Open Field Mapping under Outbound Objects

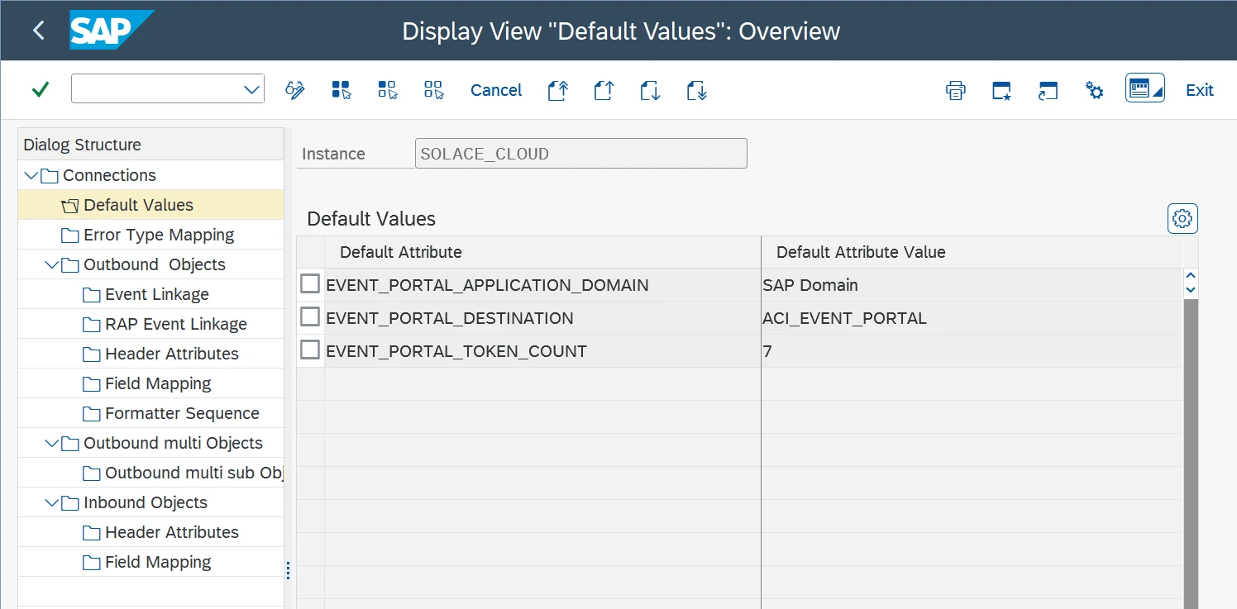click(158, 383)
